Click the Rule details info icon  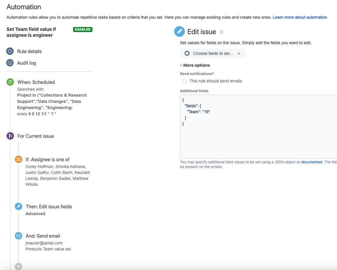coord(10,51)
